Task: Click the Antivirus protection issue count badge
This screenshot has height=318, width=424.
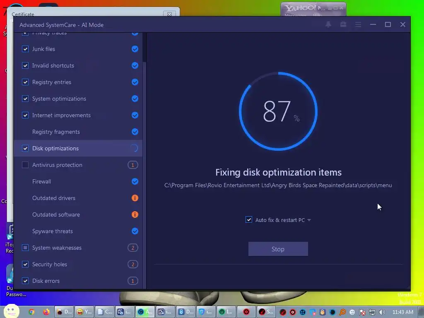Action: [x=133, y=165]
